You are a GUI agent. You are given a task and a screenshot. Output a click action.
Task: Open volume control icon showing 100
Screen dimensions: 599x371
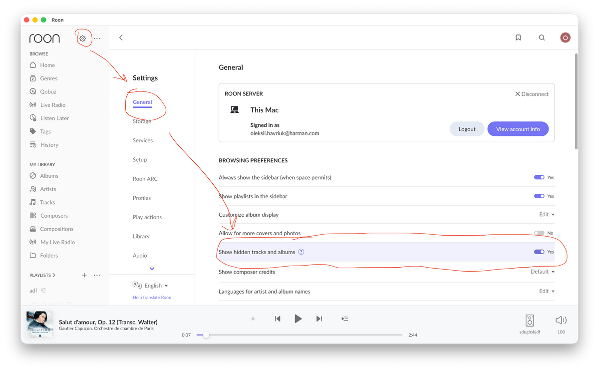coord(561,320)
